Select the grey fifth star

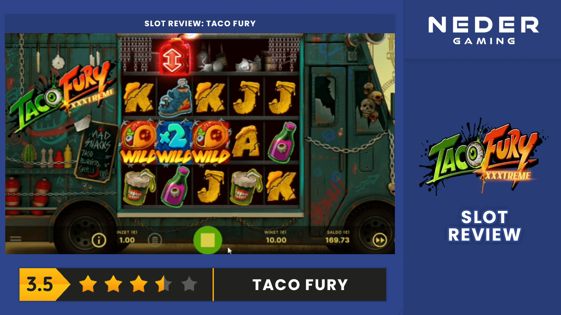189,284
